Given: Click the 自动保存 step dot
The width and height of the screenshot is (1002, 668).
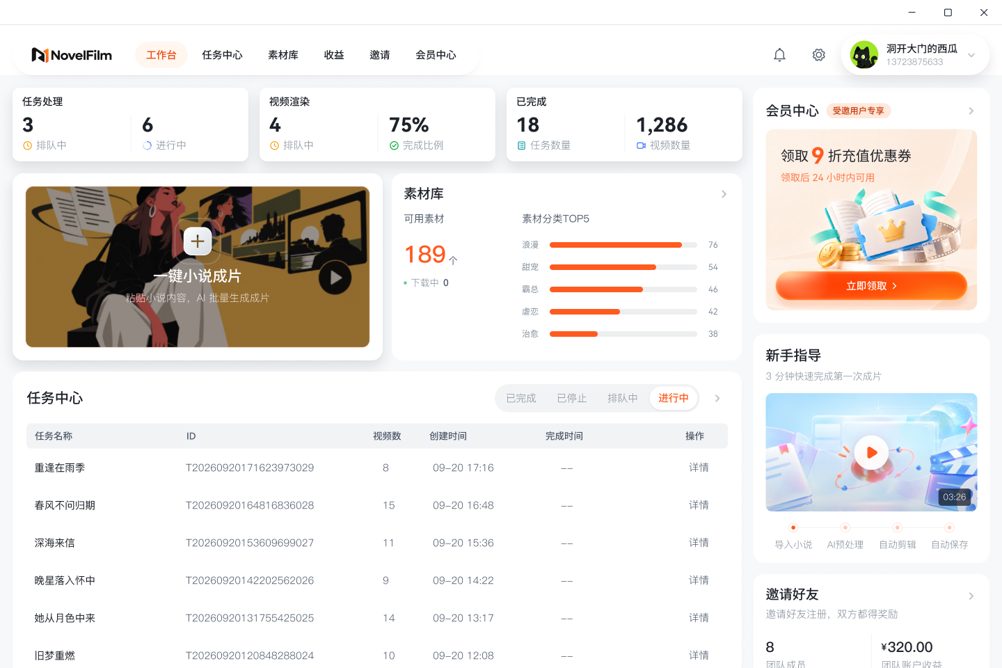Looking at the screenshot, I should [950, 527].
